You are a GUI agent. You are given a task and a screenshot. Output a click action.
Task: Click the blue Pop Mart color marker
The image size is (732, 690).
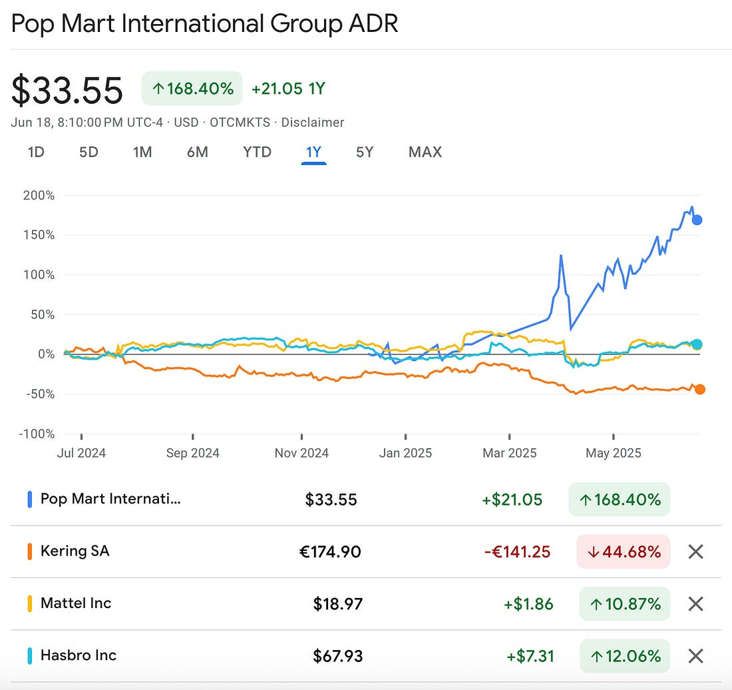click(30, 500)
